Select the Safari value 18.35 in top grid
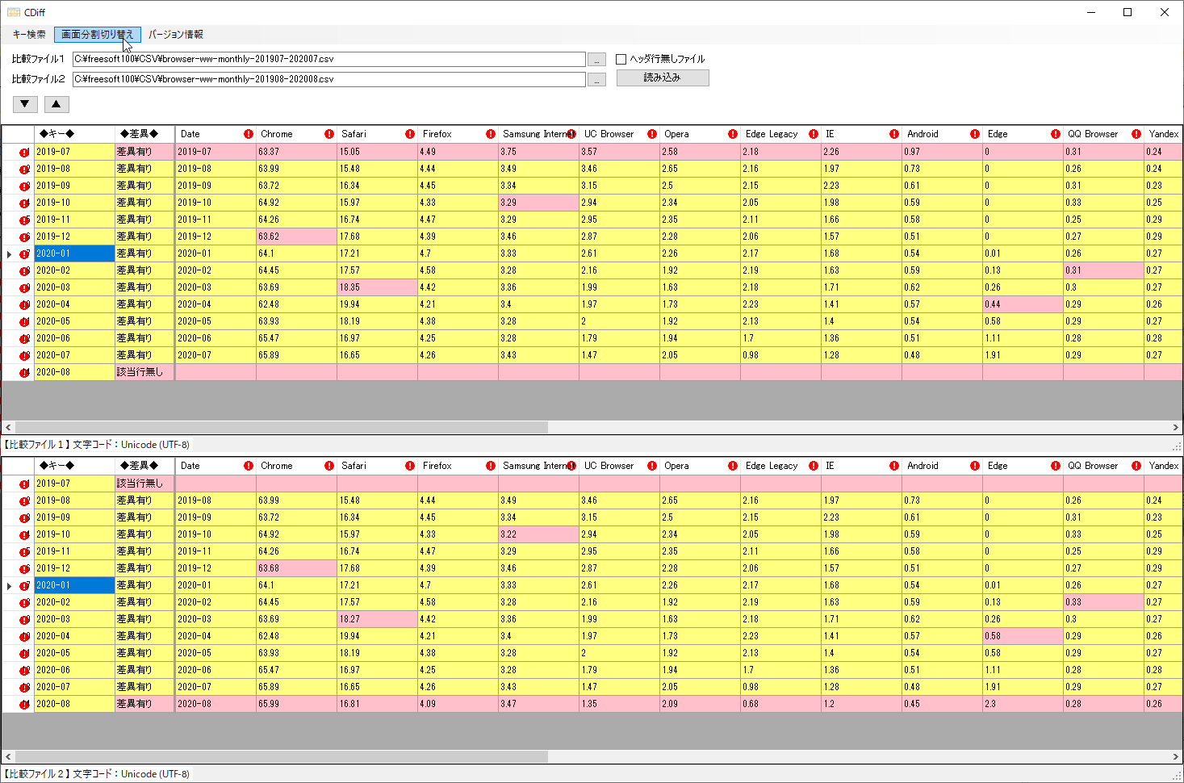The height and width of the screenshot is (783, 1184). [377, 287]
